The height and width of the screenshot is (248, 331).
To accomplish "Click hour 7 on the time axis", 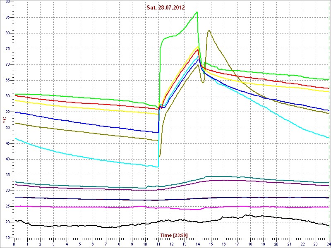I will [106, 243].
